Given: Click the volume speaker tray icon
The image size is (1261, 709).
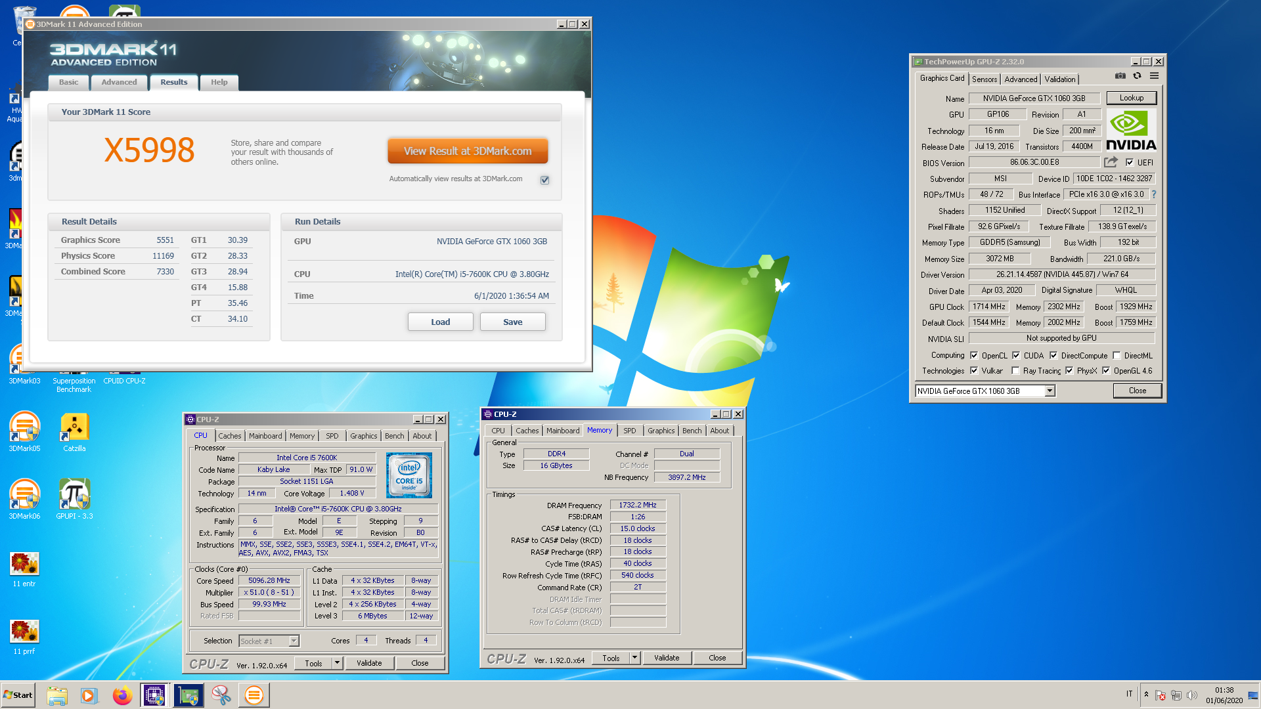Looking at the screenshot, I should point(1192,695).
